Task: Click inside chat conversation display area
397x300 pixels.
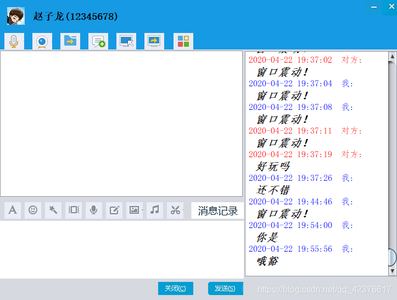Action: [x=121, y=124]
